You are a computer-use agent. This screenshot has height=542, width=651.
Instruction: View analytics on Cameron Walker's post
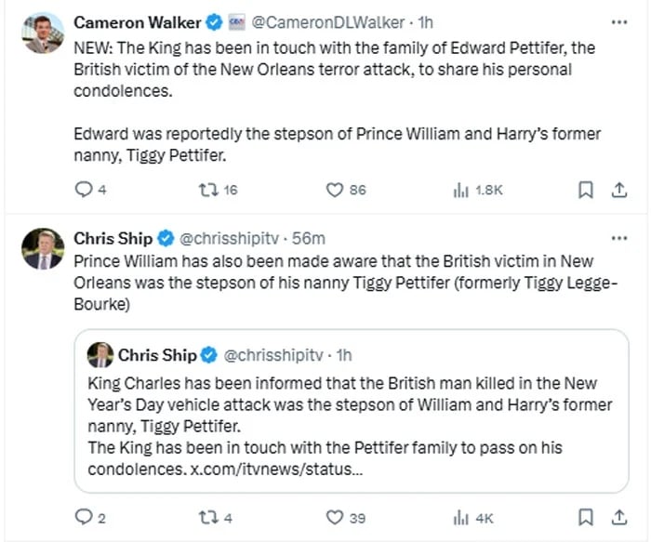[460, 190]
